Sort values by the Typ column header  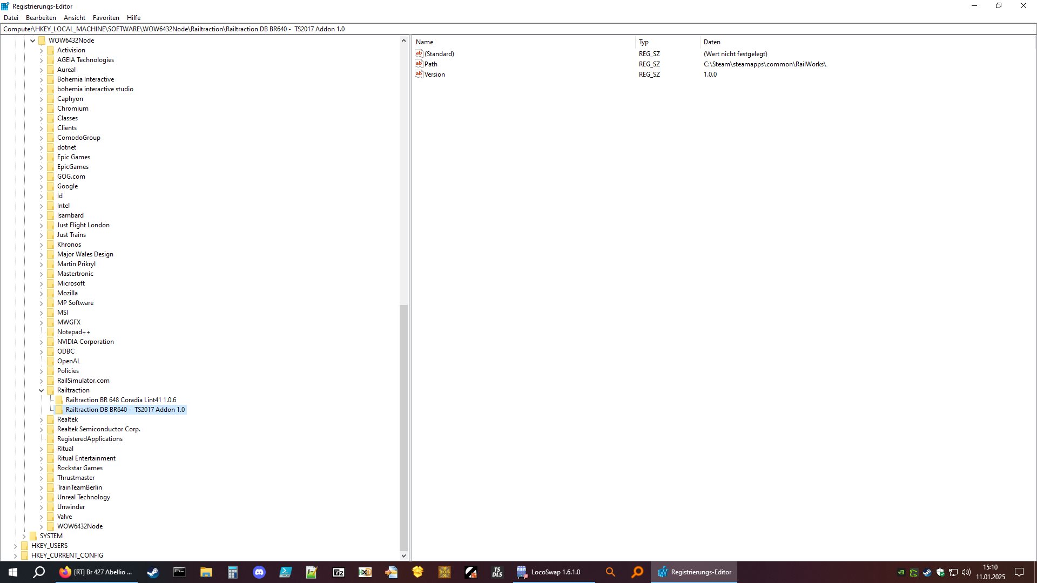pyautogui.click(x=644, y=42)
